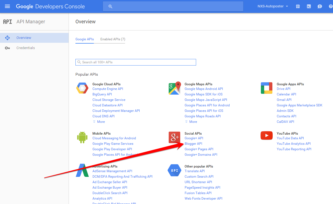Image resolution: width=333 pixels, height=204 pixels.
Task: Open the URL Shortener API link
Action: [198, 182]
